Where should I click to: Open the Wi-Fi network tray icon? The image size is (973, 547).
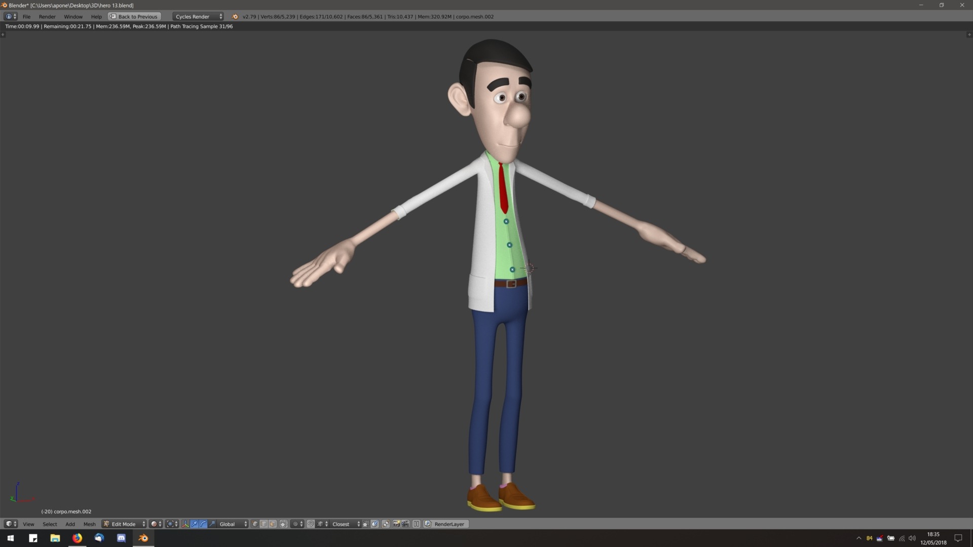coord(902,538)
